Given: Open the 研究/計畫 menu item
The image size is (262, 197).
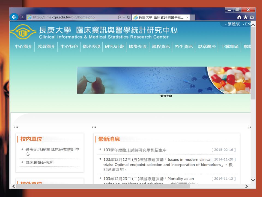Looking at the screenshot, I should 114,47.
